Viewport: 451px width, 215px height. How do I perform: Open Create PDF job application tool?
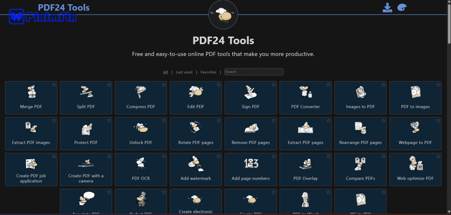(31, 169)
